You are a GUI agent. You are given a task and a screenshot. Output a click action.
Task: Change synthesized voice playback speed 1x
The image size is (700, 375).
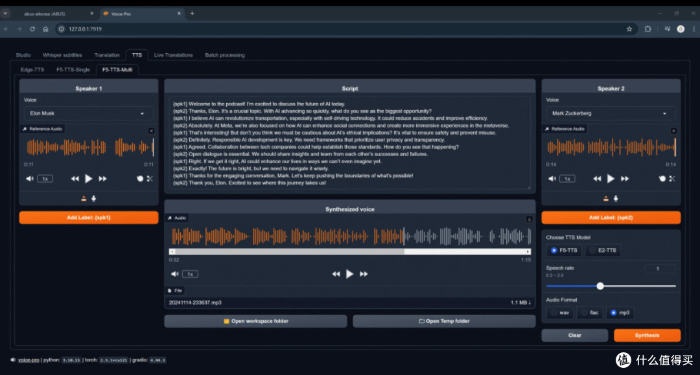click(x=190, y=274)
